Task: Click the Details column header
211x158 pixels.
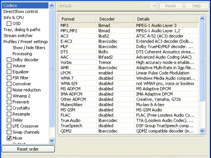Action: (166, 19)
